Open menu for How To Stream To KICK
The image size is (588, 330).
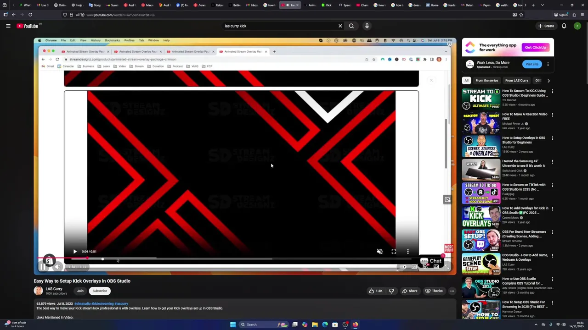[552, 91]
